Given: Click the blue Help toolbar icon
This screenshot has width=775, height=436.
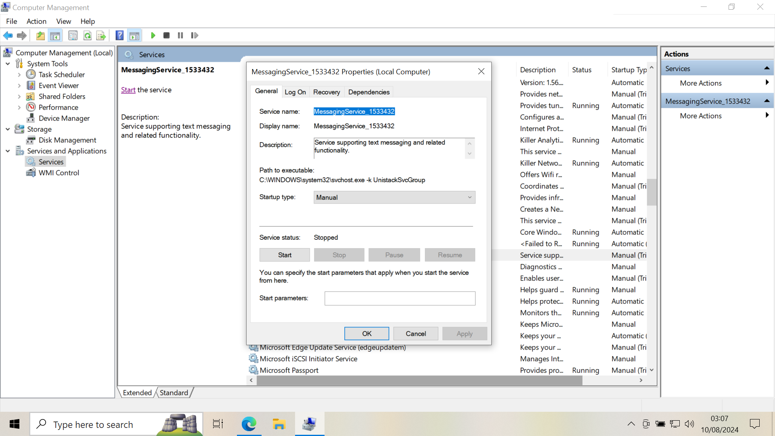Looking at the screenshot, I should [x=119, y=36].
